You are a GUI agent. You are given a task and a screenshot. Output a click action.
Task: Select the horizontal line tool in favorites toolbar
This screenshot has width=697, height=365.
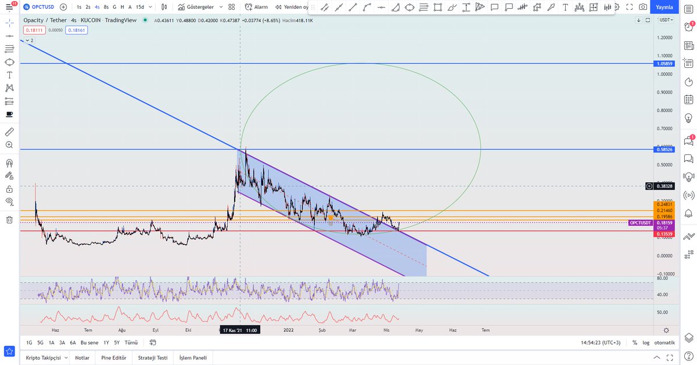[381, 7]
